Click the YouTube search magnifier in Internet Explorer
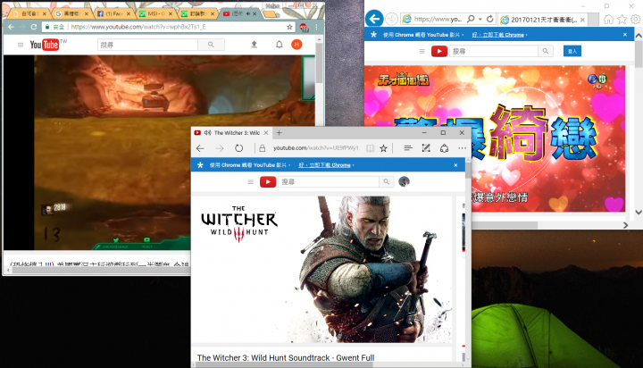The image size is (643, 368). tap(546, 51)
